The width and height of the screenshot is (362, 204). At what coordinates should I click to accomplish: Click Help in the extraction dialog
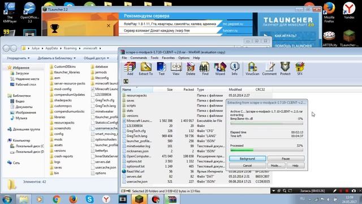point(295,165)
